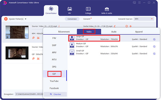Viewport: 161px width, 100px height.
Task: Click the scissors cut icon for the GIF video
Action: [38, 59]
